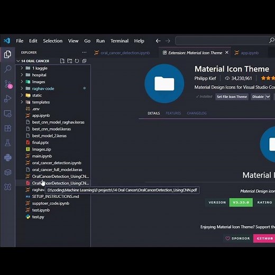
Task: Go forward with the right arrow
Action: pyautogui.click(x=168, y=41)
